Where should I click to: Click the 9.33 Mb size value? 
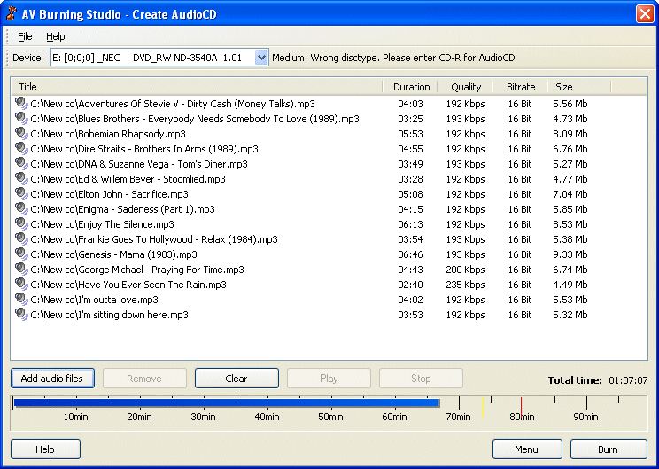coord(570,254)
